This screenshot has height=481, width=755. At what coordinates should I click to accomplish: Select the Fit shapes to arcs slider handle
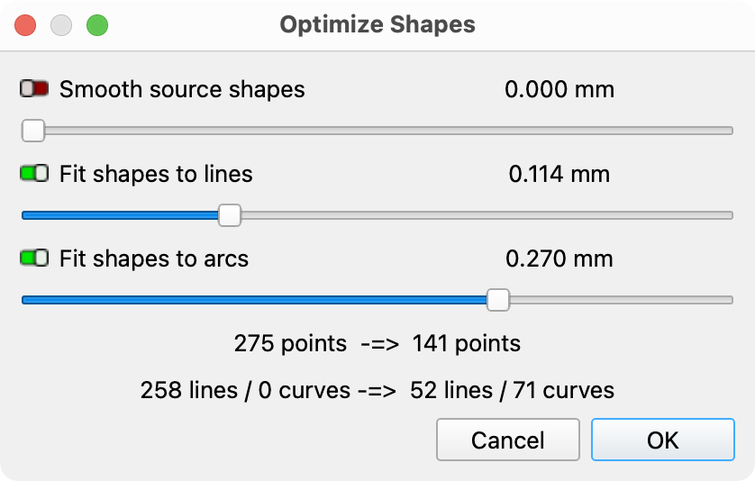click(x=497, y=300)
